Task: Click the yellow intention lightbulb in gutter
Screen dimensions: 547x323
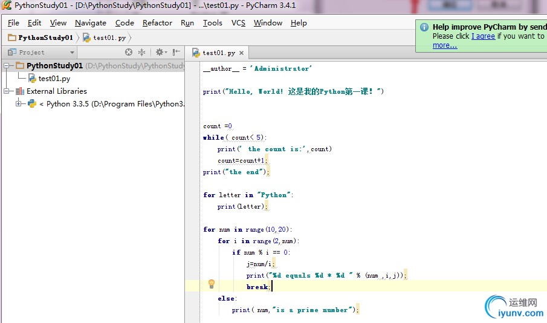Action: [x=212, y=284]
